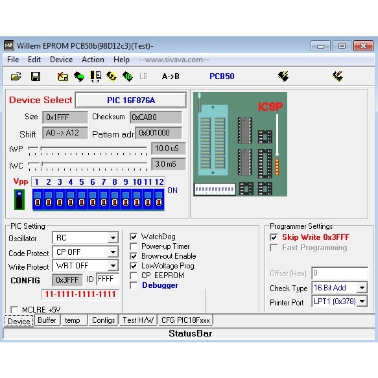The width and height of the screenshot is (378, 378).
Task: Click the greyed LB toolbar item
Action: point(143,77)
